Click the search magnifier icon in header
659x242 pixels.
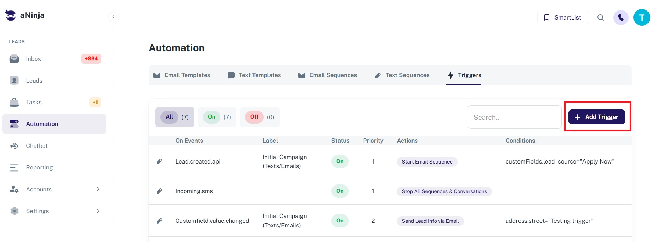click(600, 17)
